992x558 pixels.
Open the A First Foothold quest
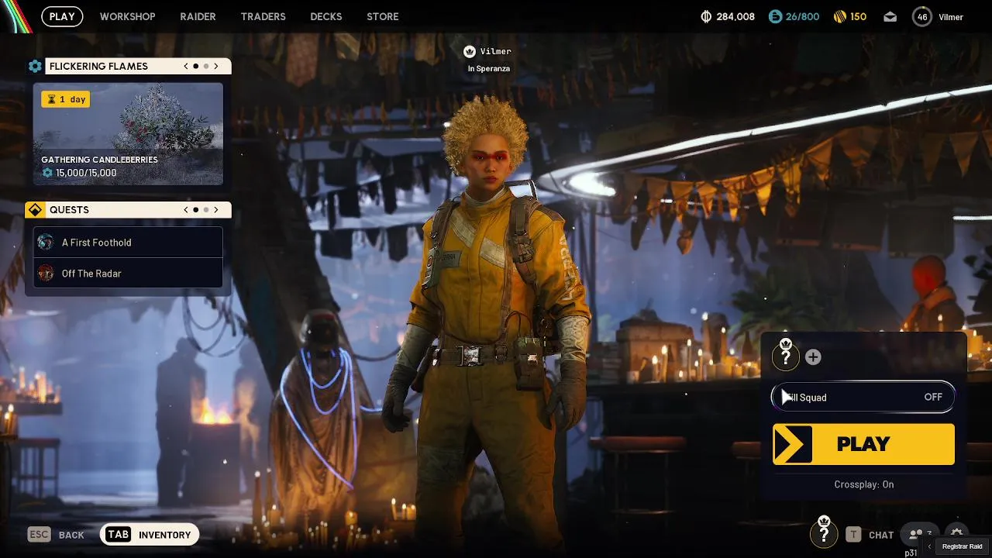click(128, 243)
